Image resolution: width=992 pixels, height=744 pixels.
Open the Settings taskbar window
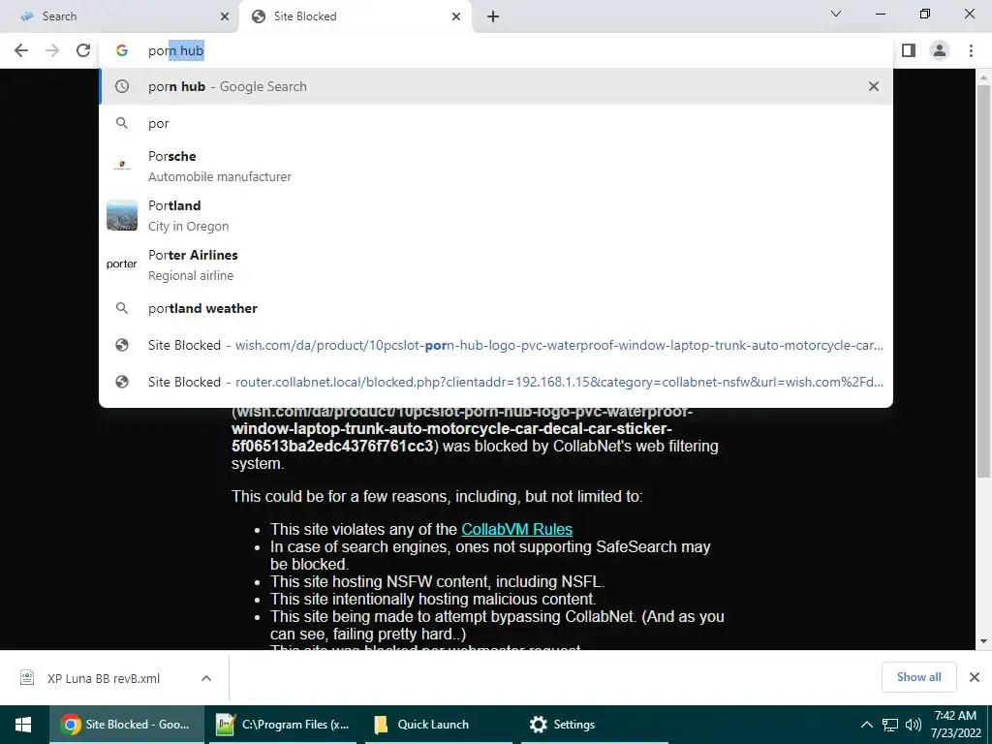[596, 725]
